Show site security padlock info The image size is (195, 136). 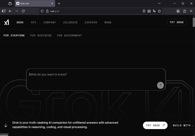pos(47,11)
